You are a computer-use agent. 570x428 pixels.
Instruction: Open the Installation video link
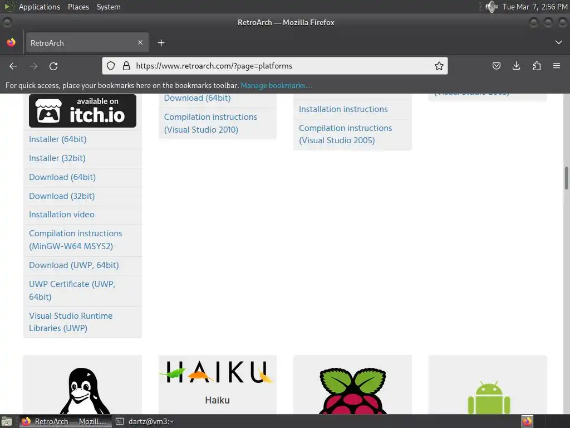coord(61,215)
